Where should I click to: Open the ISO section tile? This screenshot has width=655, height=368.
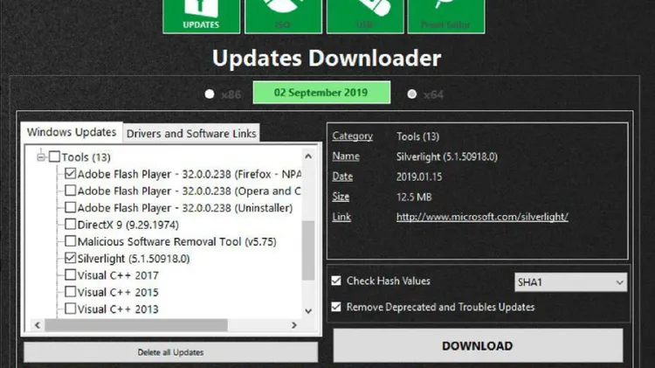point(283,16)
